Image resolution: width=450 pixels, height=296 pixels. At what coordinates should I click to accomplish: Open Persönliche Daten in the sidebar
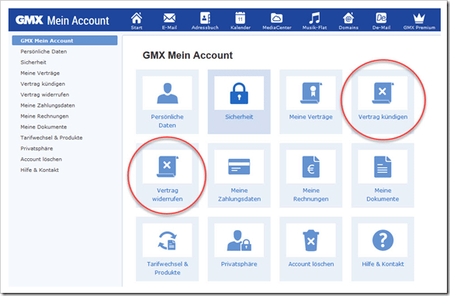(43, 52)
